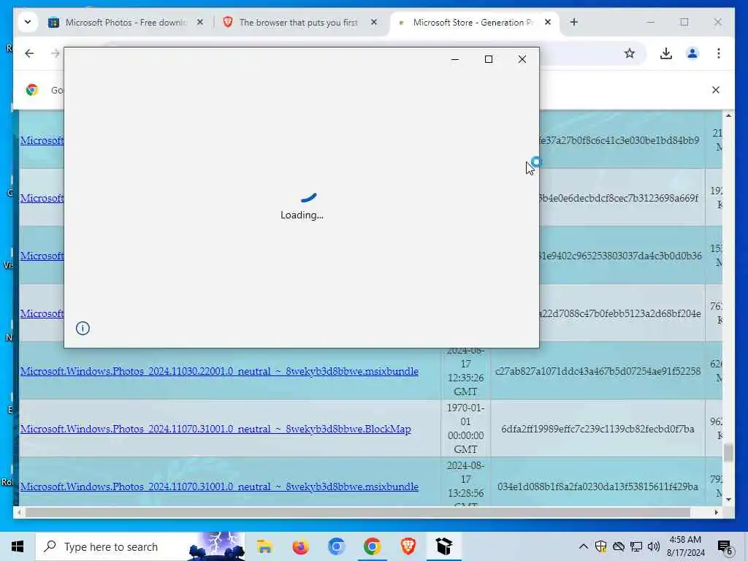Viewport: 748px width, 561px height.
Task: Show hidden system tray icons
Action: click(x=583, y=546)
